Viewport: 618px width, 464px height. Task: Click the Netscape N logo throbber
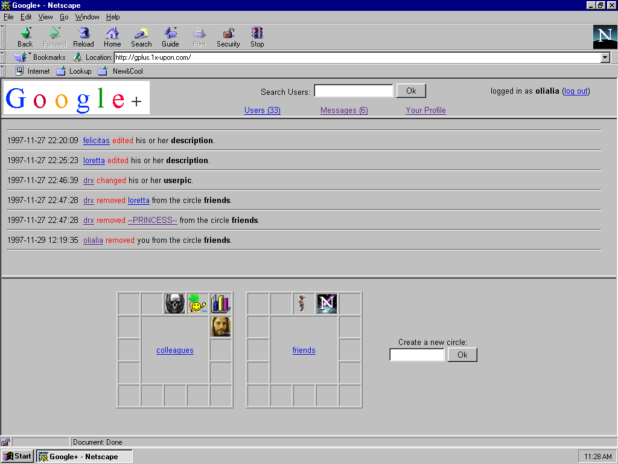605,37
